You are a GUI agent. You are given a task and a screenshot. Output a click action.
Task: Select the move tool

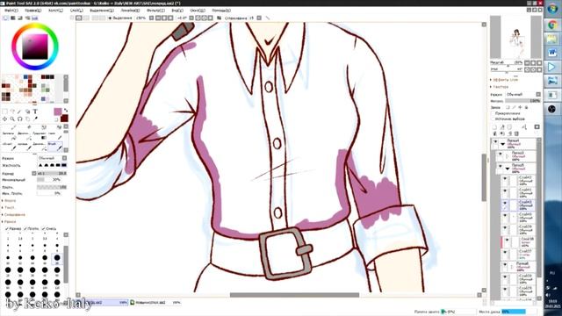pyautogui.click(x=4, y=118)
